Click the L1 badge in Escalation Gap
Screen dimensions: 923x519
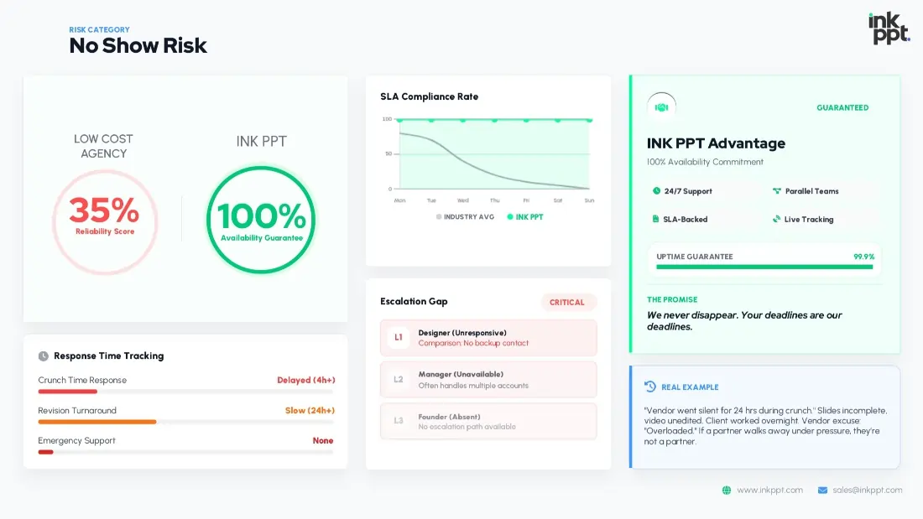coord(399,338)
